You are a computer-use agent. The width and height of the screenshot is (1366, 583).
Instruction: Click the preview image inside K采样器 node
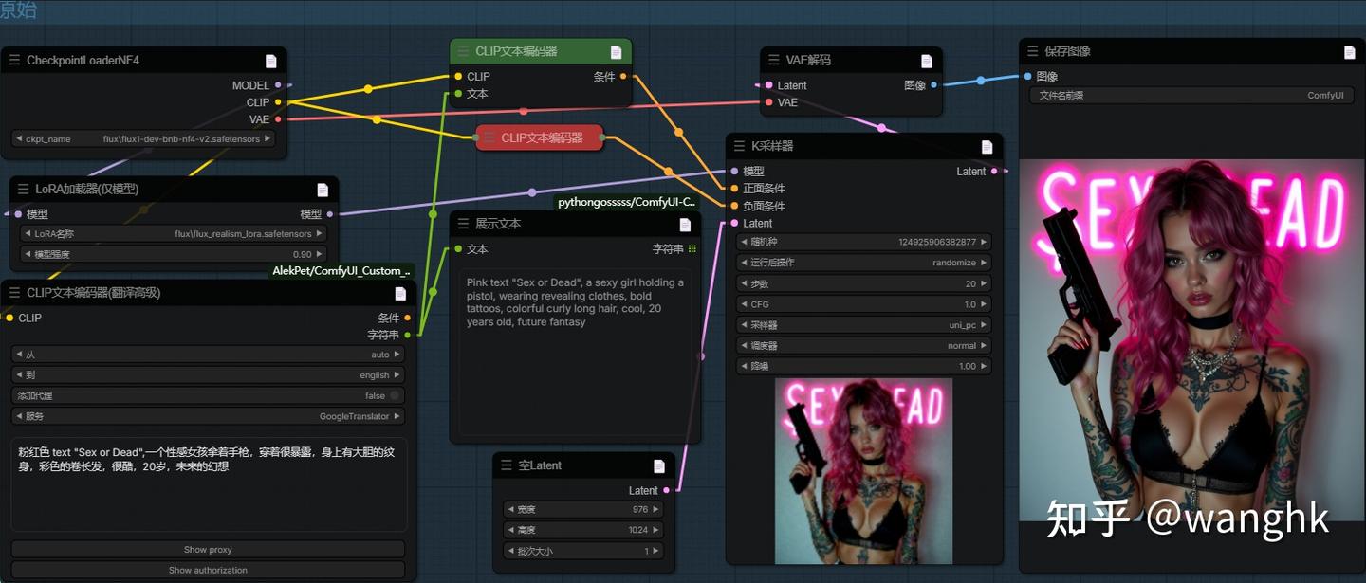(863, 469)
